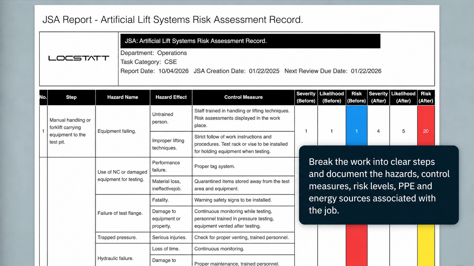Click the 'Break the work into clear steps' caption

(379, 185)
